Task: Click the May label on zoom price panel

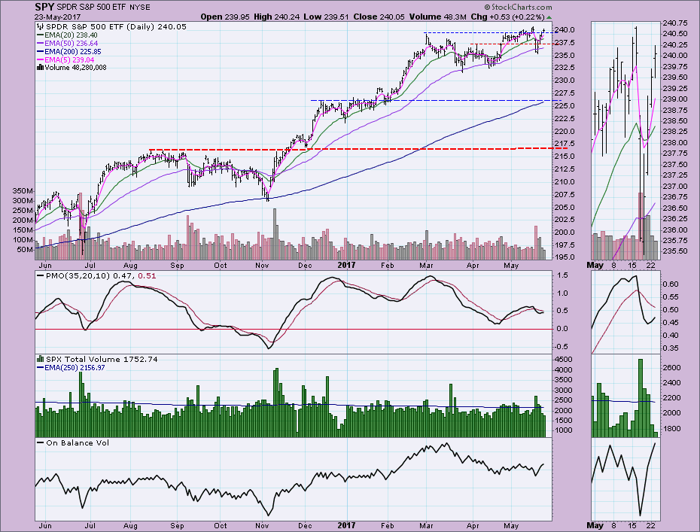Action: 595,265
